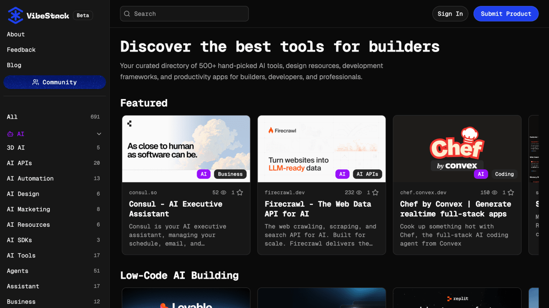Click the Business tag on Consul card

coord(230,174)
